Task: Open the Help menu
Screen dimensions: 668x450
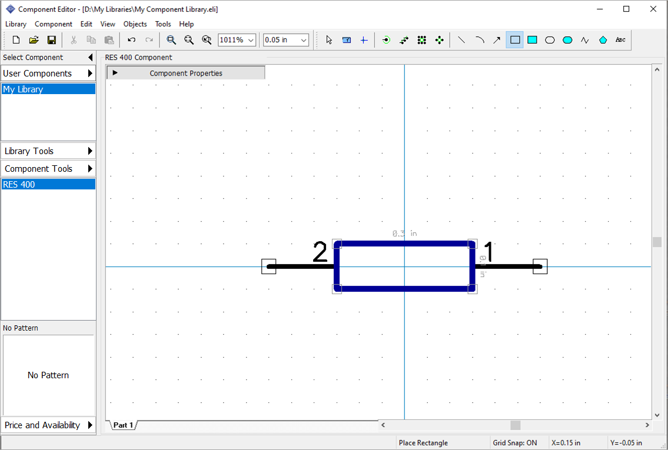Action: (x=187, y=24)
